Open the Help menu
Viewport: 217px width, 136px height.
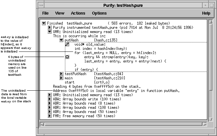pyautogui.click(x=206, y=13)
